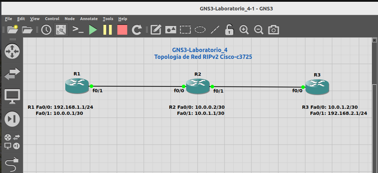Viewport: 378px width, 173px height.
Task: Select router R2 on the canvas
Action: tap(198, 86)
